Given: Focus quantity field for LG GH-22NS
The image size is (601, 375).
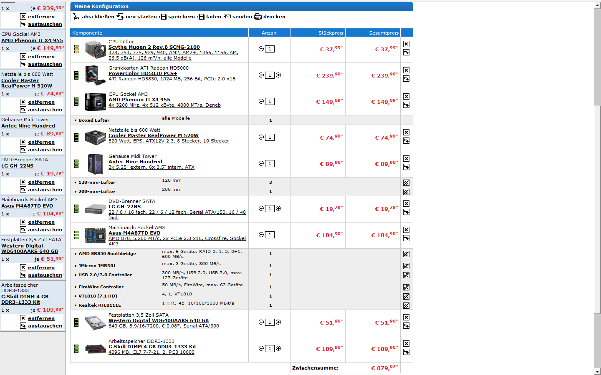Looking at the screenshot, I should [270, 209].
